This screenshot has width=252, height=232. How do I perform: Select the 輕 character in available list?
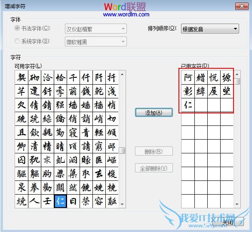pos(99,132)
